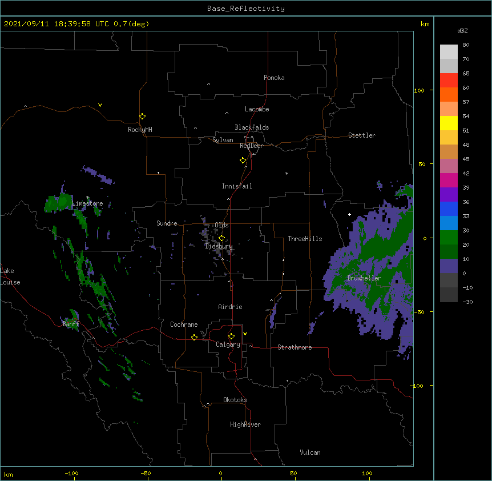Select the magenta 42 dBZ legend swatch
This screenshot has height=481, width=492.
pyautogui.click(x=449, y=180)
